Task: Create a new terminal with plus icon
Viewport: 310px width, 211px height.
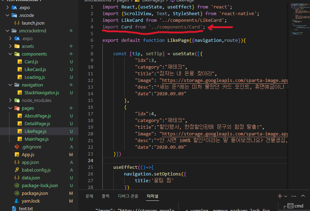Action: point(280,196)
